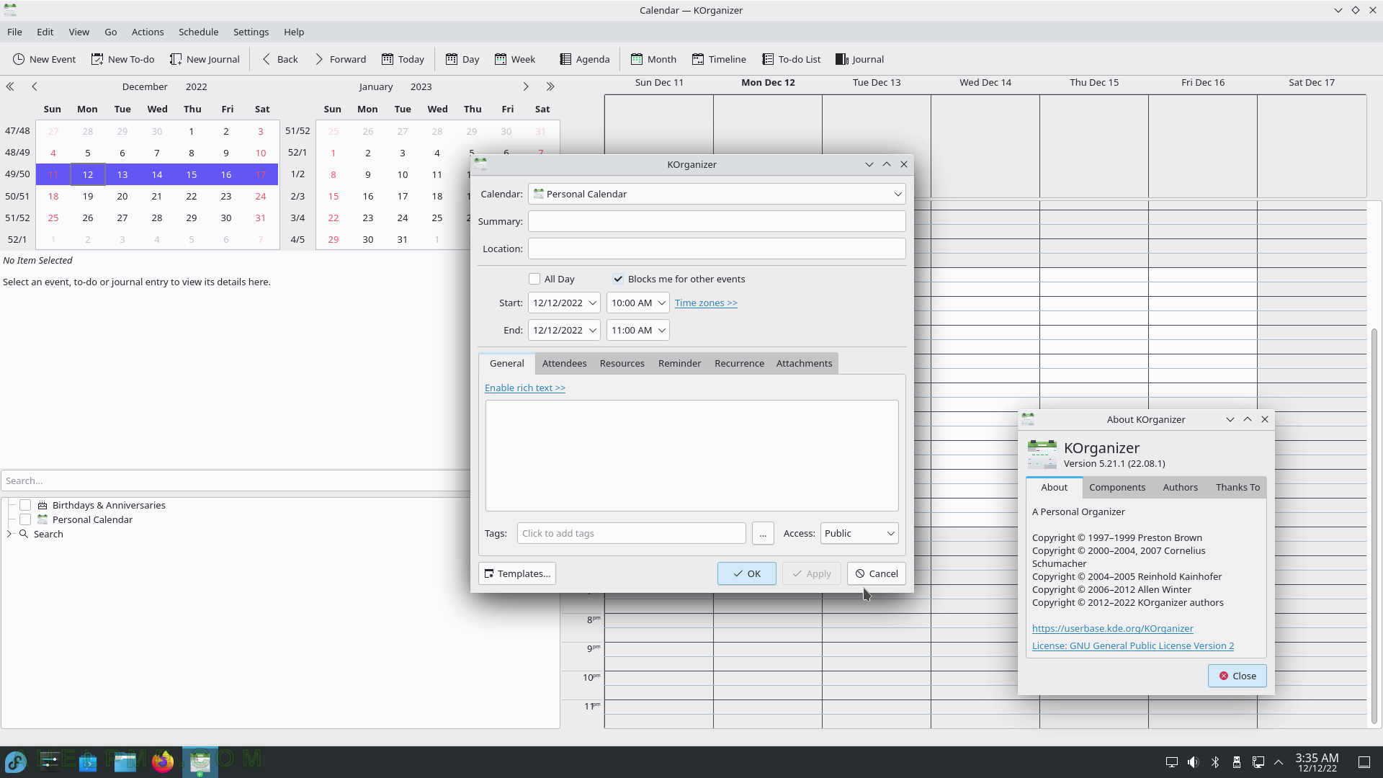This screenshot has width=1383, height=778.
Task: Click Enable rich text link
Action: (x=525, y=388)
